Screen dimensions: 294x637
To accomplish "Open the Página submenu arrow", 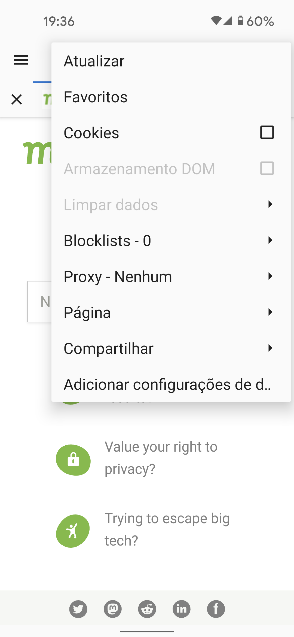I will (270, 312).
